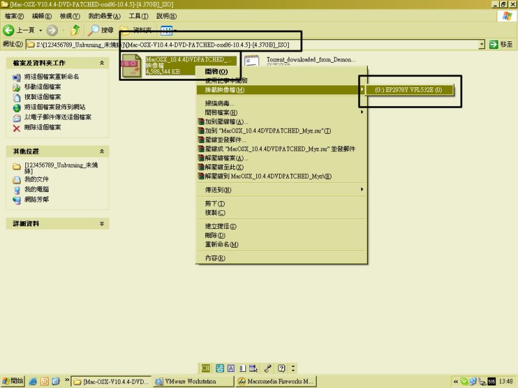Click the system clock 13:48

point(506,382)
